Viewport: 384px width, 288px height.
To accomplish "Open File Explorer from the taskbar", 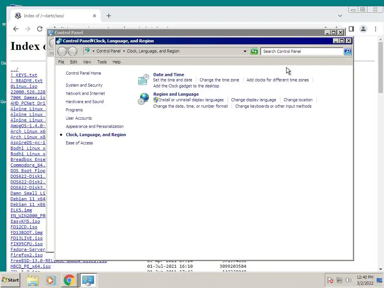I will coord(33,280).
